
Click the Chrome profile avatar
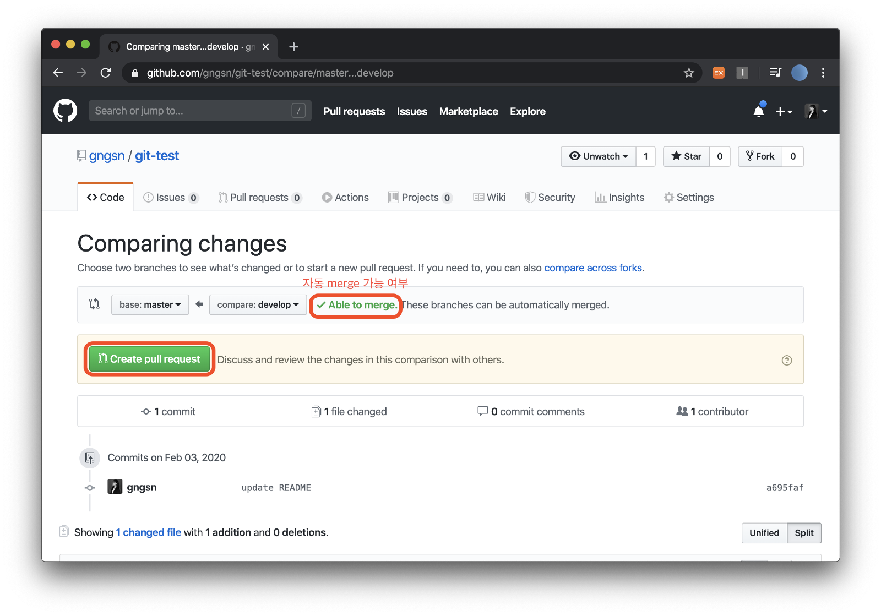click(x=800, y=73)
